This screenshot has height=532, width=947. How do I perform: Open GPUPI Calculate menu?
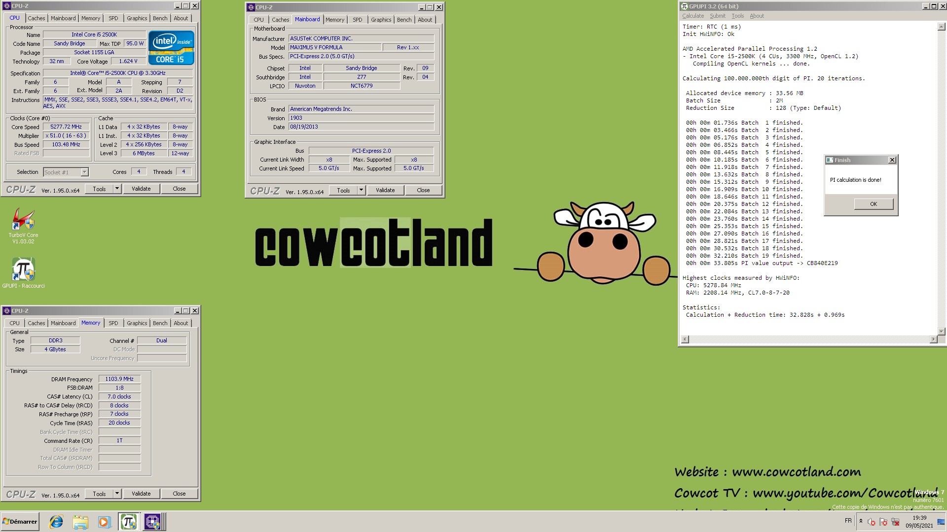point(693,16)
